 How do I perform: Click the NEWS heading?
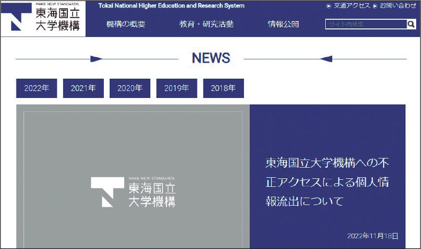tap(211, 58)
